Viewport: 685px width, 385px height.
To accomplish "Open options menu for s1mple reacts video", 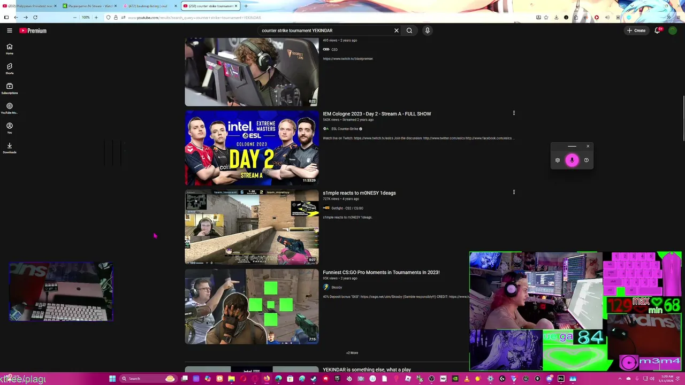I will click(514, 192).
